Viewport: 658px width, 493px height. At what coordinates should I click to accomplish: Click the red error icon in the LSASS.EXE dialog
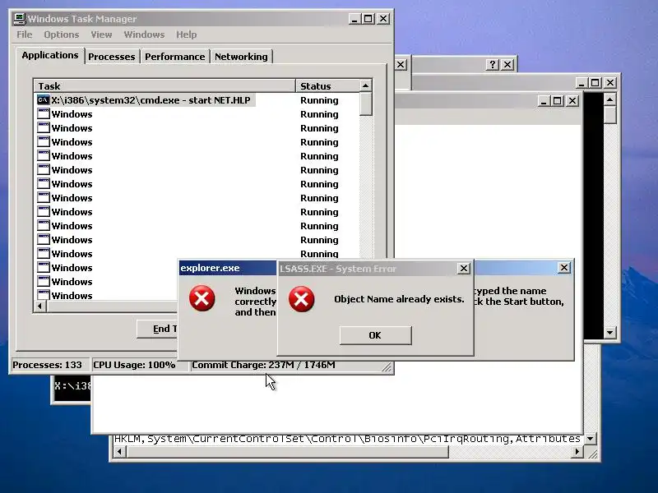pos(301,299)
